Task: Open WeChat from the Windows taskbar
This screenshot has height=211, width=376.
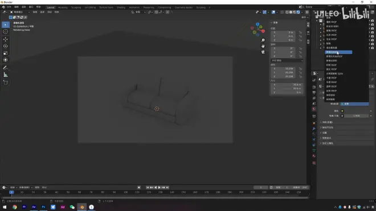Action: pos(72,207)
